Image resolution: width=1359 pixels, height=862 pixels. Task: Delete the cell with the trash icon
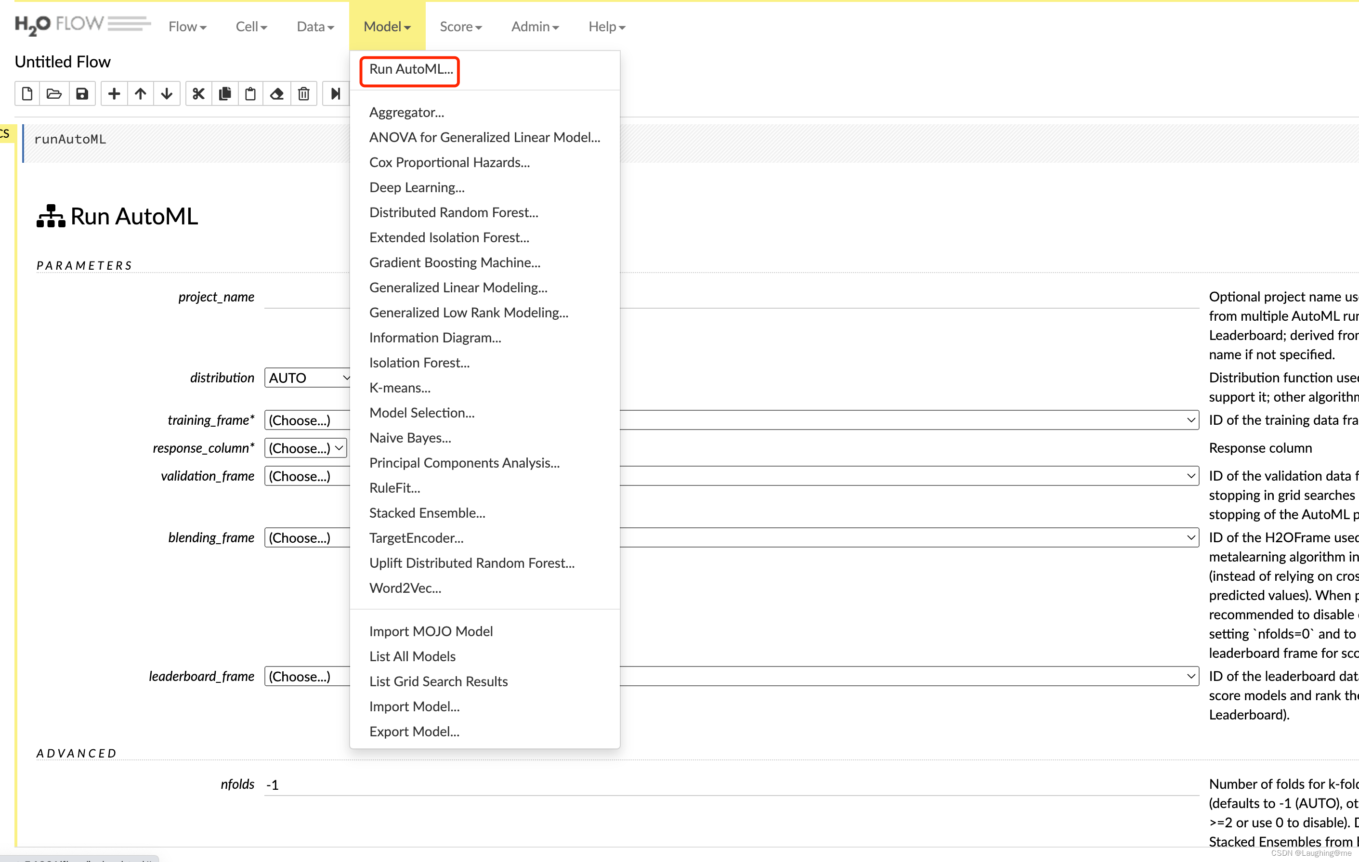coord(303,94)
